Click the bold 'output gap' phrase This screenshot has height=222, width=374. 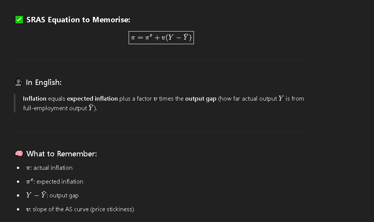(x=200, y=99)
